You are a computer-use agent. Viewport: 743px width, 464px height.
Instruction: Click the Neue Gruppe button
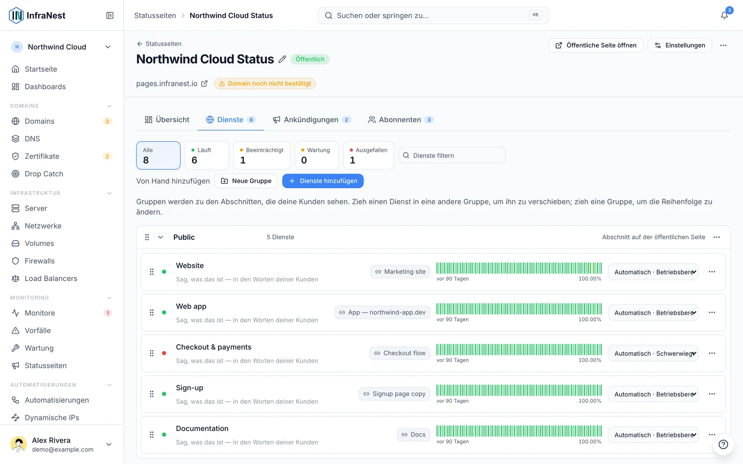point(246,181)
